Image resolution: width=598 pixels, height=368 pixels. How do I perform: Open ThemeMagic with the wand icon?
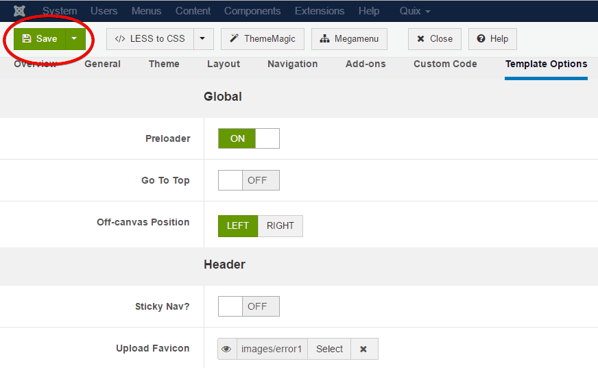(x=263, y=38)
